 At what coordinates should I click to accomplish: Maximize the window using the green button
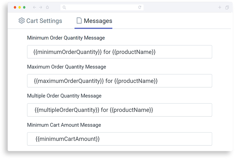click(x=24, y=7)
